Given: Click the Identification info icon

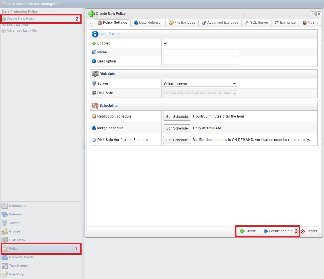Looking at the screenshot, I should coord(95,34).
